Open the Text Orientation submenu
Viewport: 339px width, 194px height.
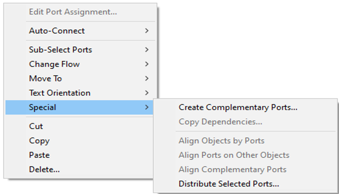[80, 93]
